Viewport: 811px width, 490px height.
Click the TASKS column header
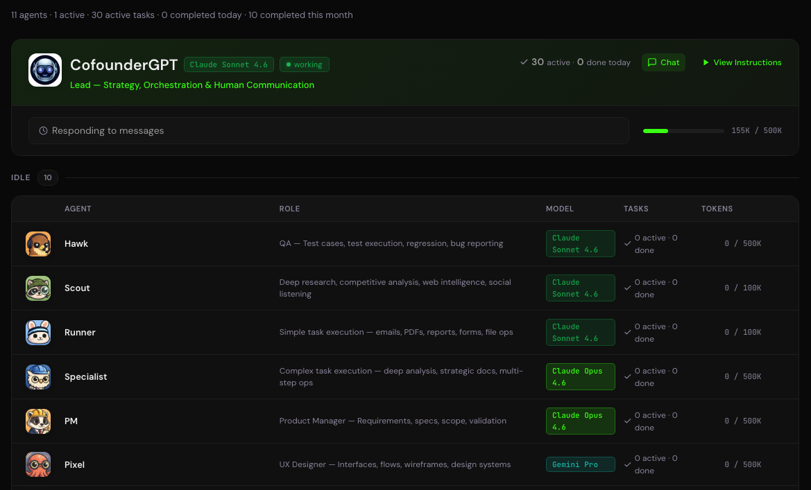click(635, 209)
